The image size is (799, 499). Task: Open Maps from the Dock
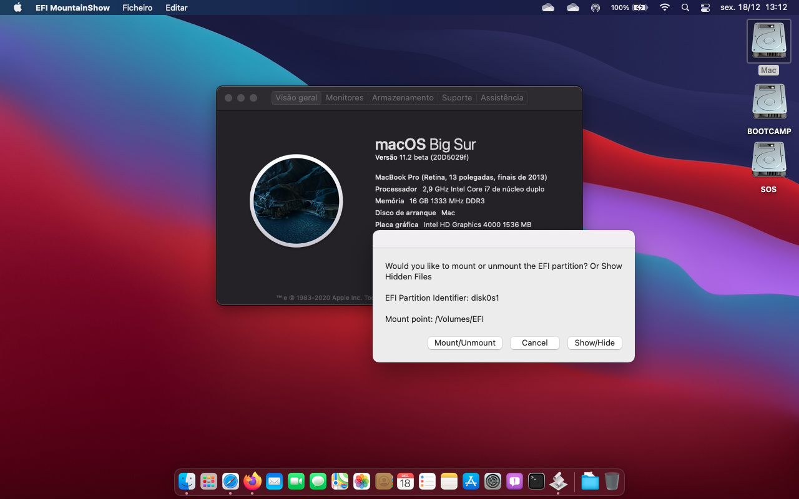point(340,481)
